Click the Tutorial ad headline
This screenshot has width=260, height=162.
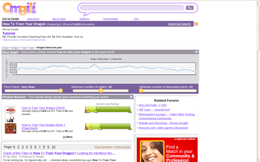coord(9,33)
